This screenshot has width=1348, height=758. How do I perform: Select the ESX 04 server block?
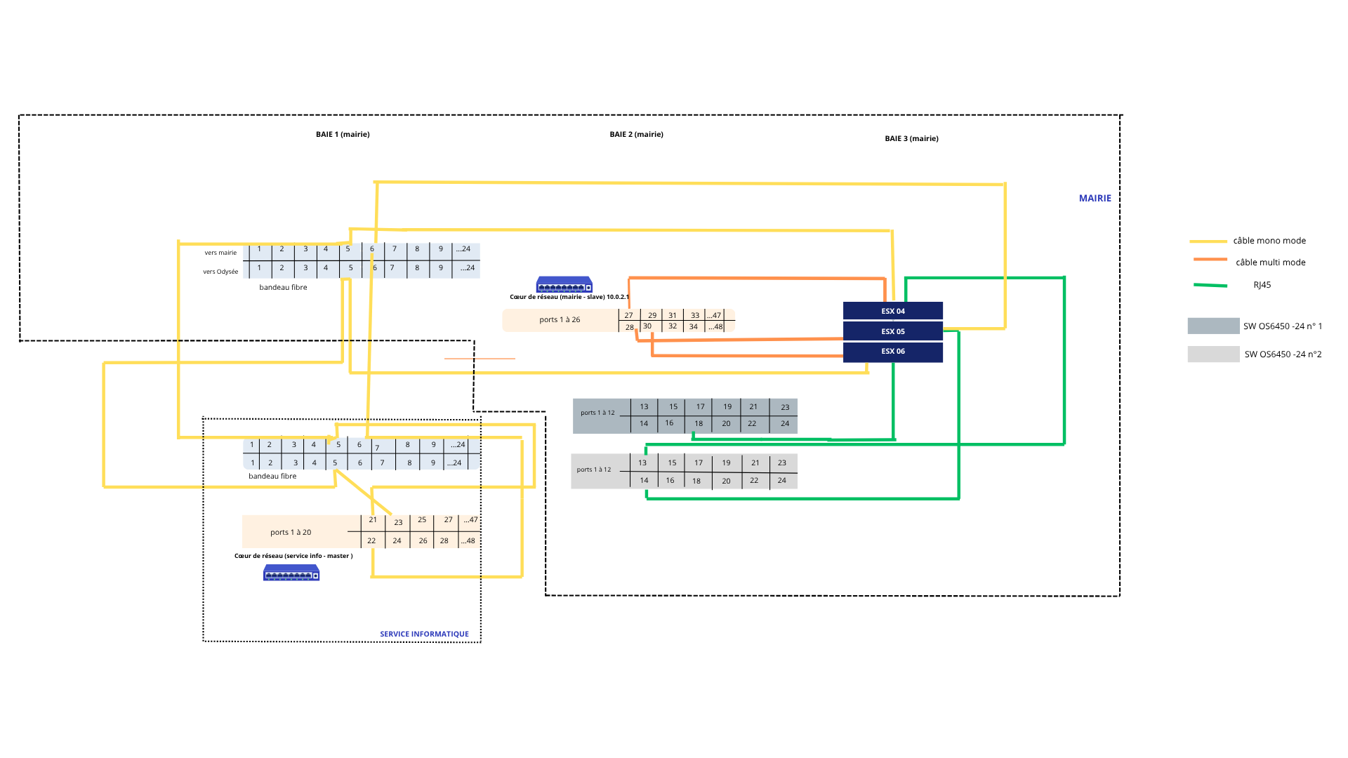892,311
